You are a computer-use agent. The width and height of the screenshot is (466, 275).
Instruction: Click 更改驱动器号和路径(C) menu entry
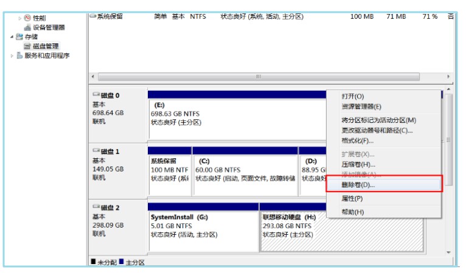(x=377, y=130)
